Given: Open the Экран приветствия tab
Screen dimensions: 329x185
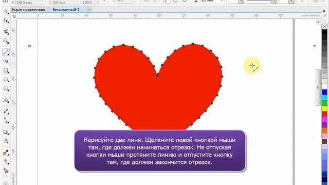Looking at the screenshot, I should coord(28,9).
